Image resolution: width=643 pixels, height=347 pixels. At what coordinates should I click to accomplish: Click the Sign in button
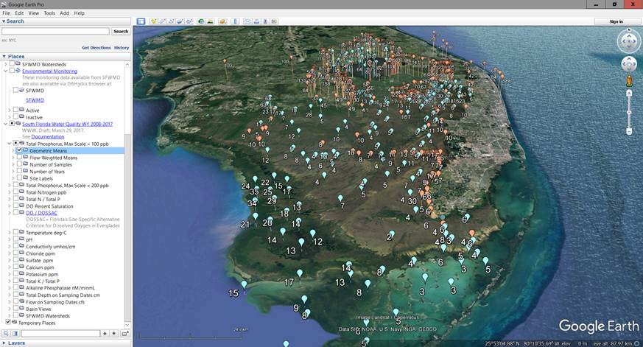(x=616, y=21)
